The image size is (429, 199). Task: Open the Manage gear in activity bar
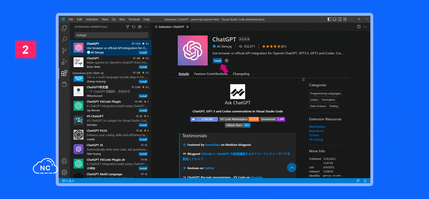[x=64, y=172]
